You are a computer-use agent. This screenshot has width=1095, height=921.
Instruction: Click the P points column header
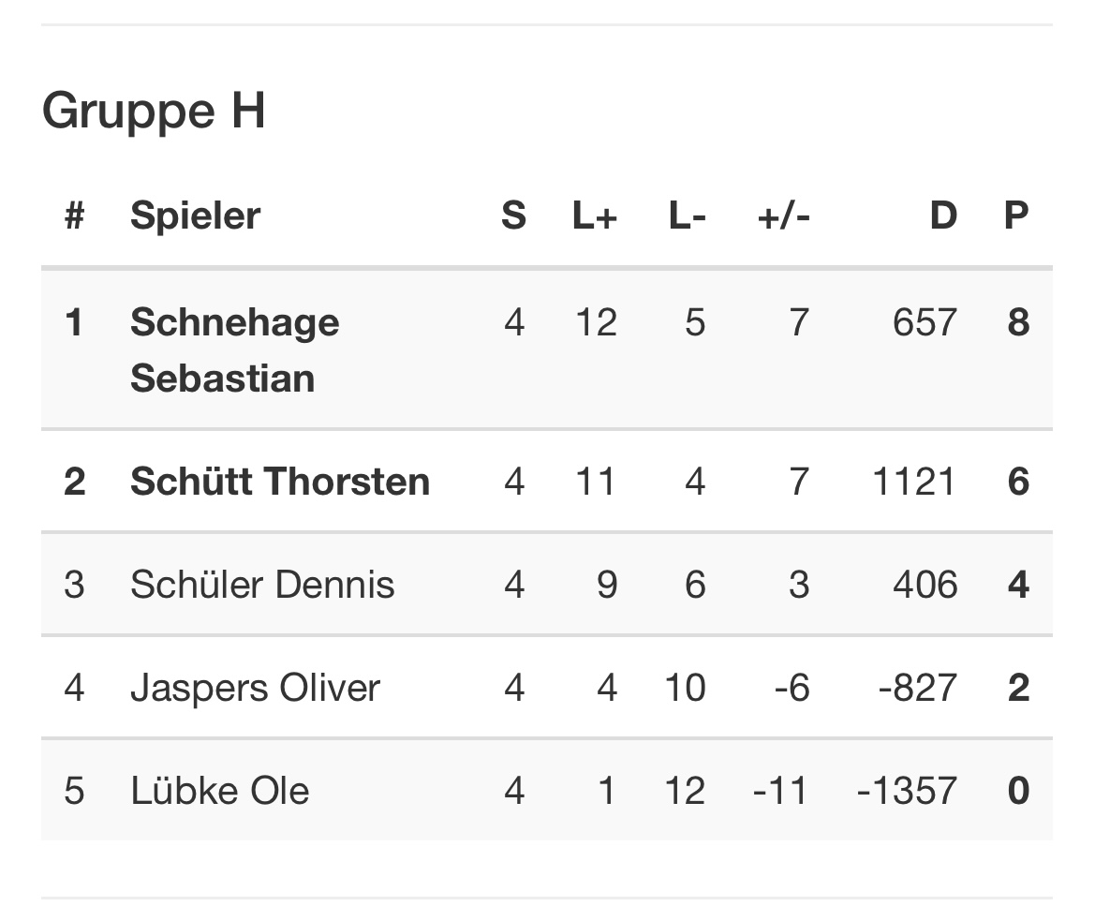pos(1016,215)
